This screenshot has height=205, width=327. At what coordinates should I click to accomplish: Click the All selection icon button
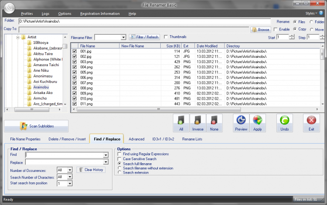click(x=181, y=123)
